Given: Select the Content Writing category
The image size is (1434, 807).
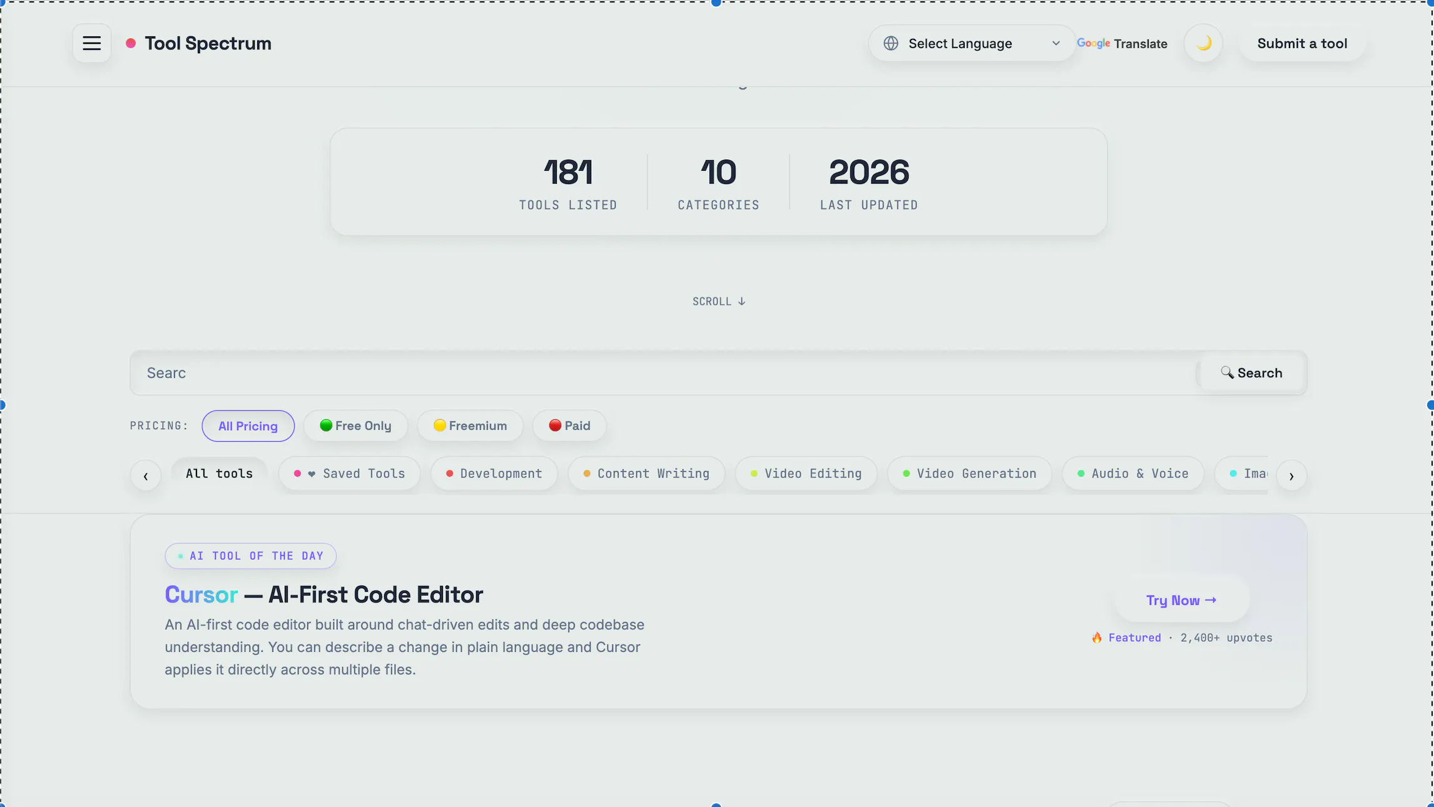Looking at the screenshot, I should (x=646, y=474).
